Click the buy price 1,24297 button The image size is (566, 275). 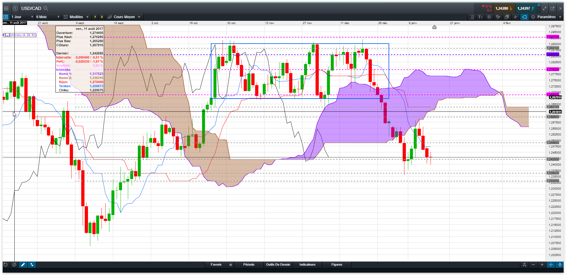(x=526, y=8)
